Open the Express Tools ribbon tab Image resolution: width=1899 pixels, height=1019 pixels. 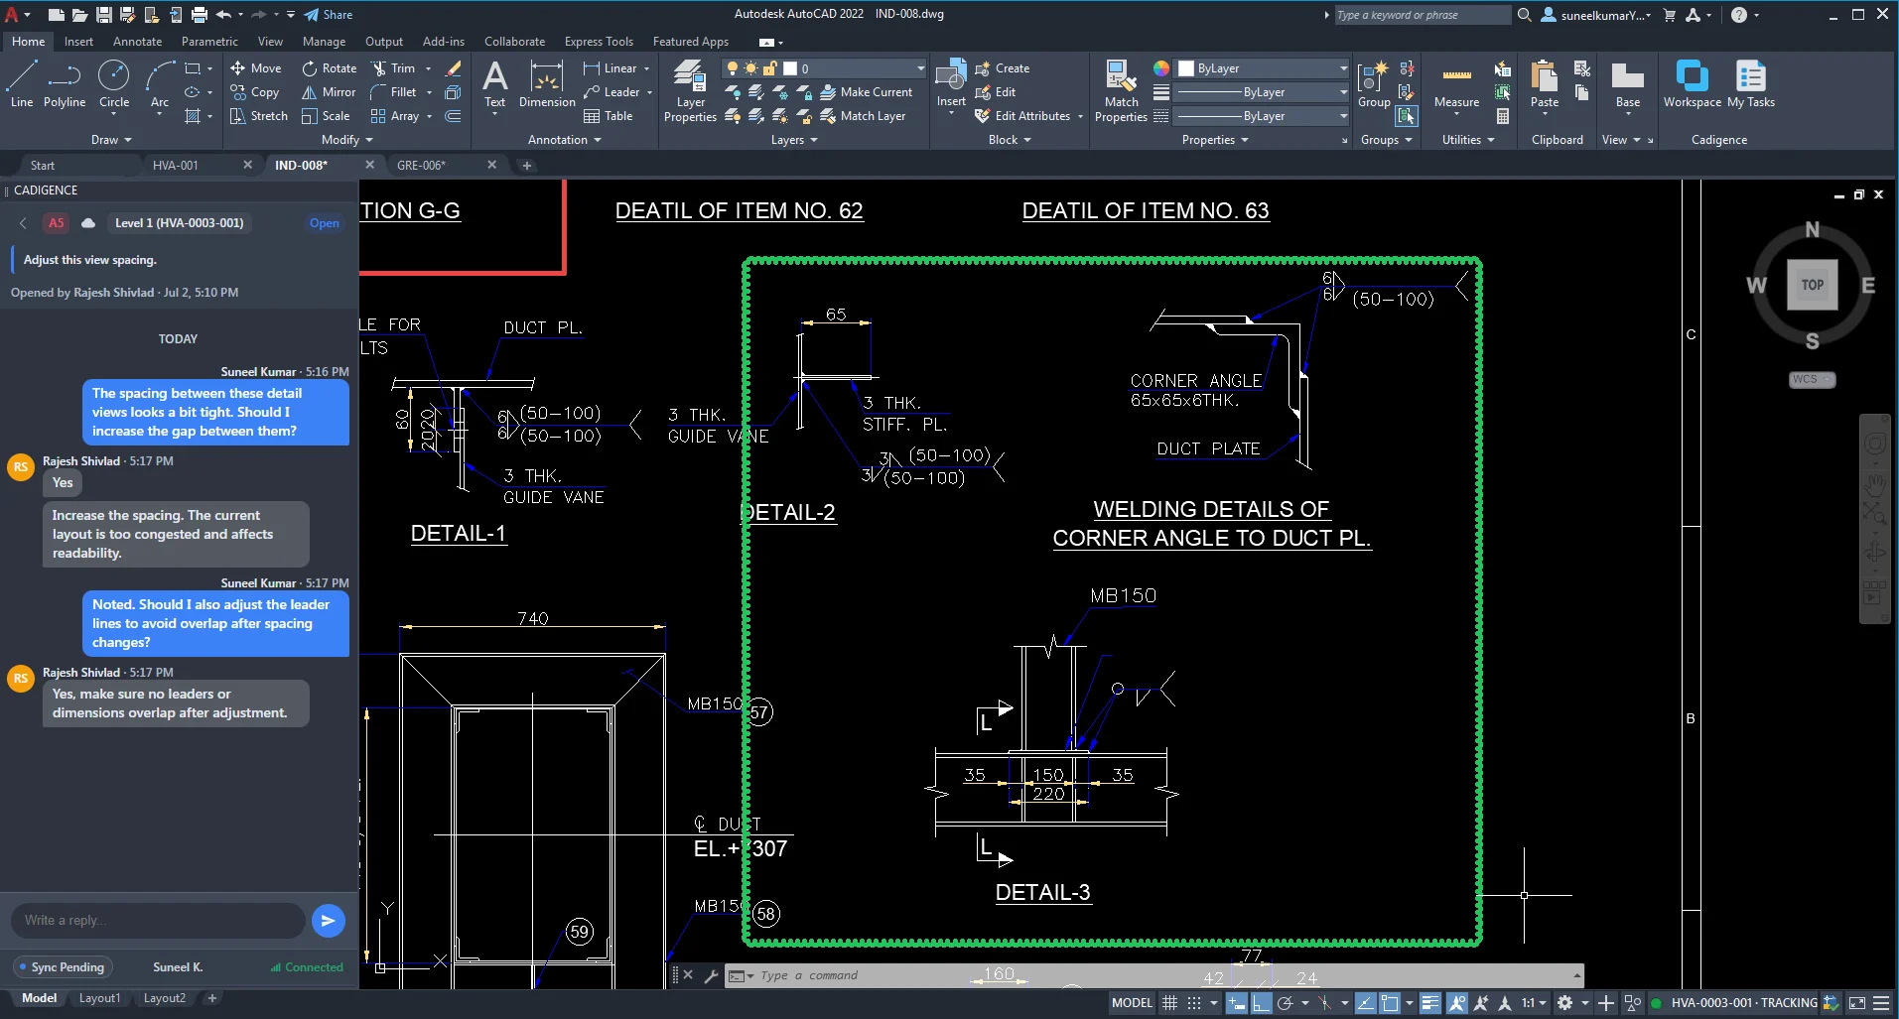point(599,42)
